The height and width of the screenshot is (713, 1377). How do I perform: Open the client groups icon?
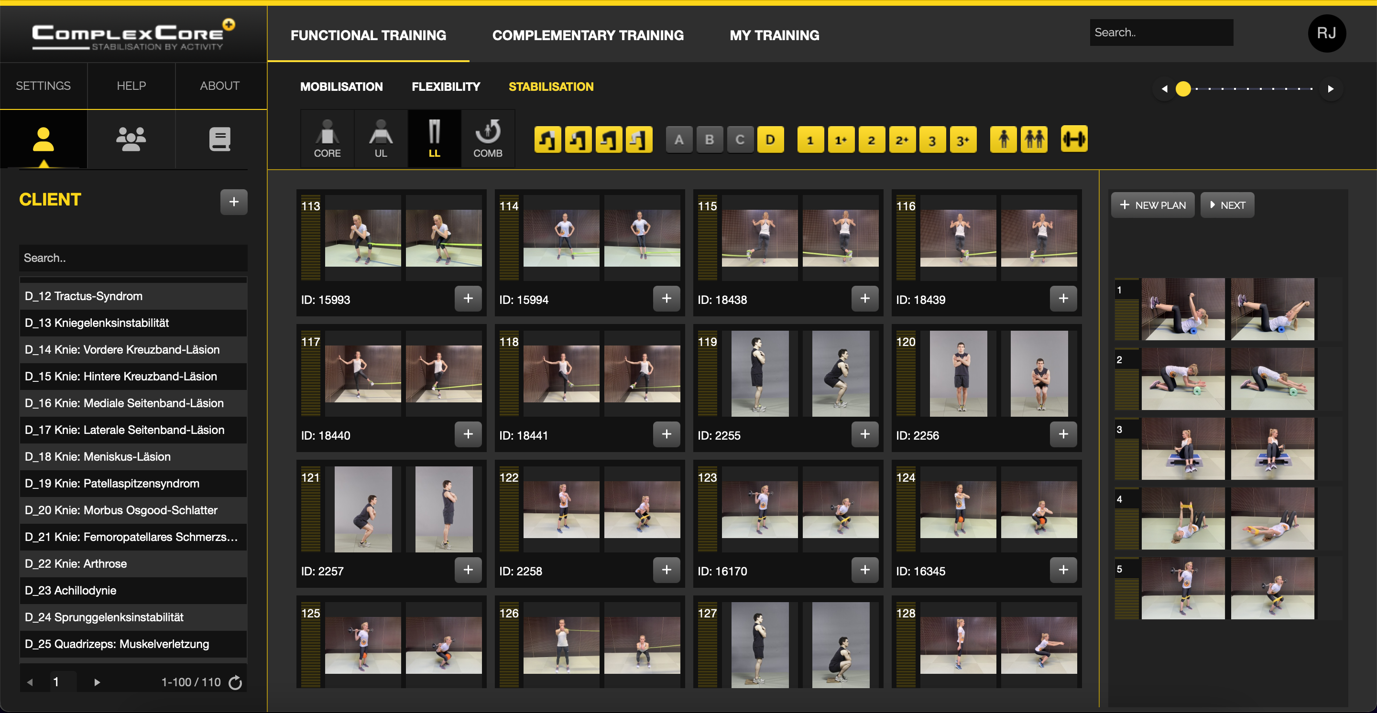pyautogui.click(x=131, y=140)
